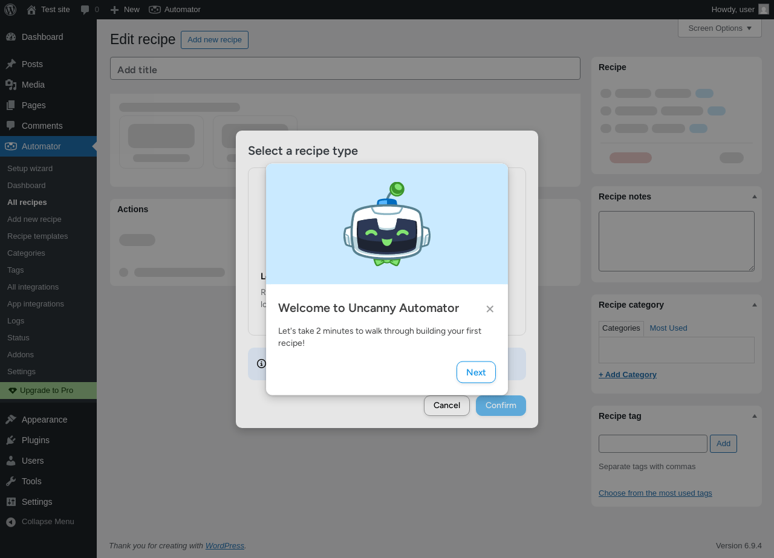Screen dimensions: 774x558
Task: Click Next in the welcome tour
Action: [476, 372]
